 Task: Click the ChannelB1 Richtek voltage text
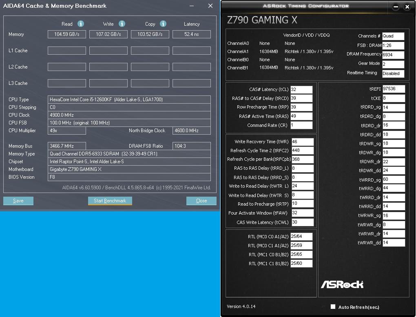(309, 68)
